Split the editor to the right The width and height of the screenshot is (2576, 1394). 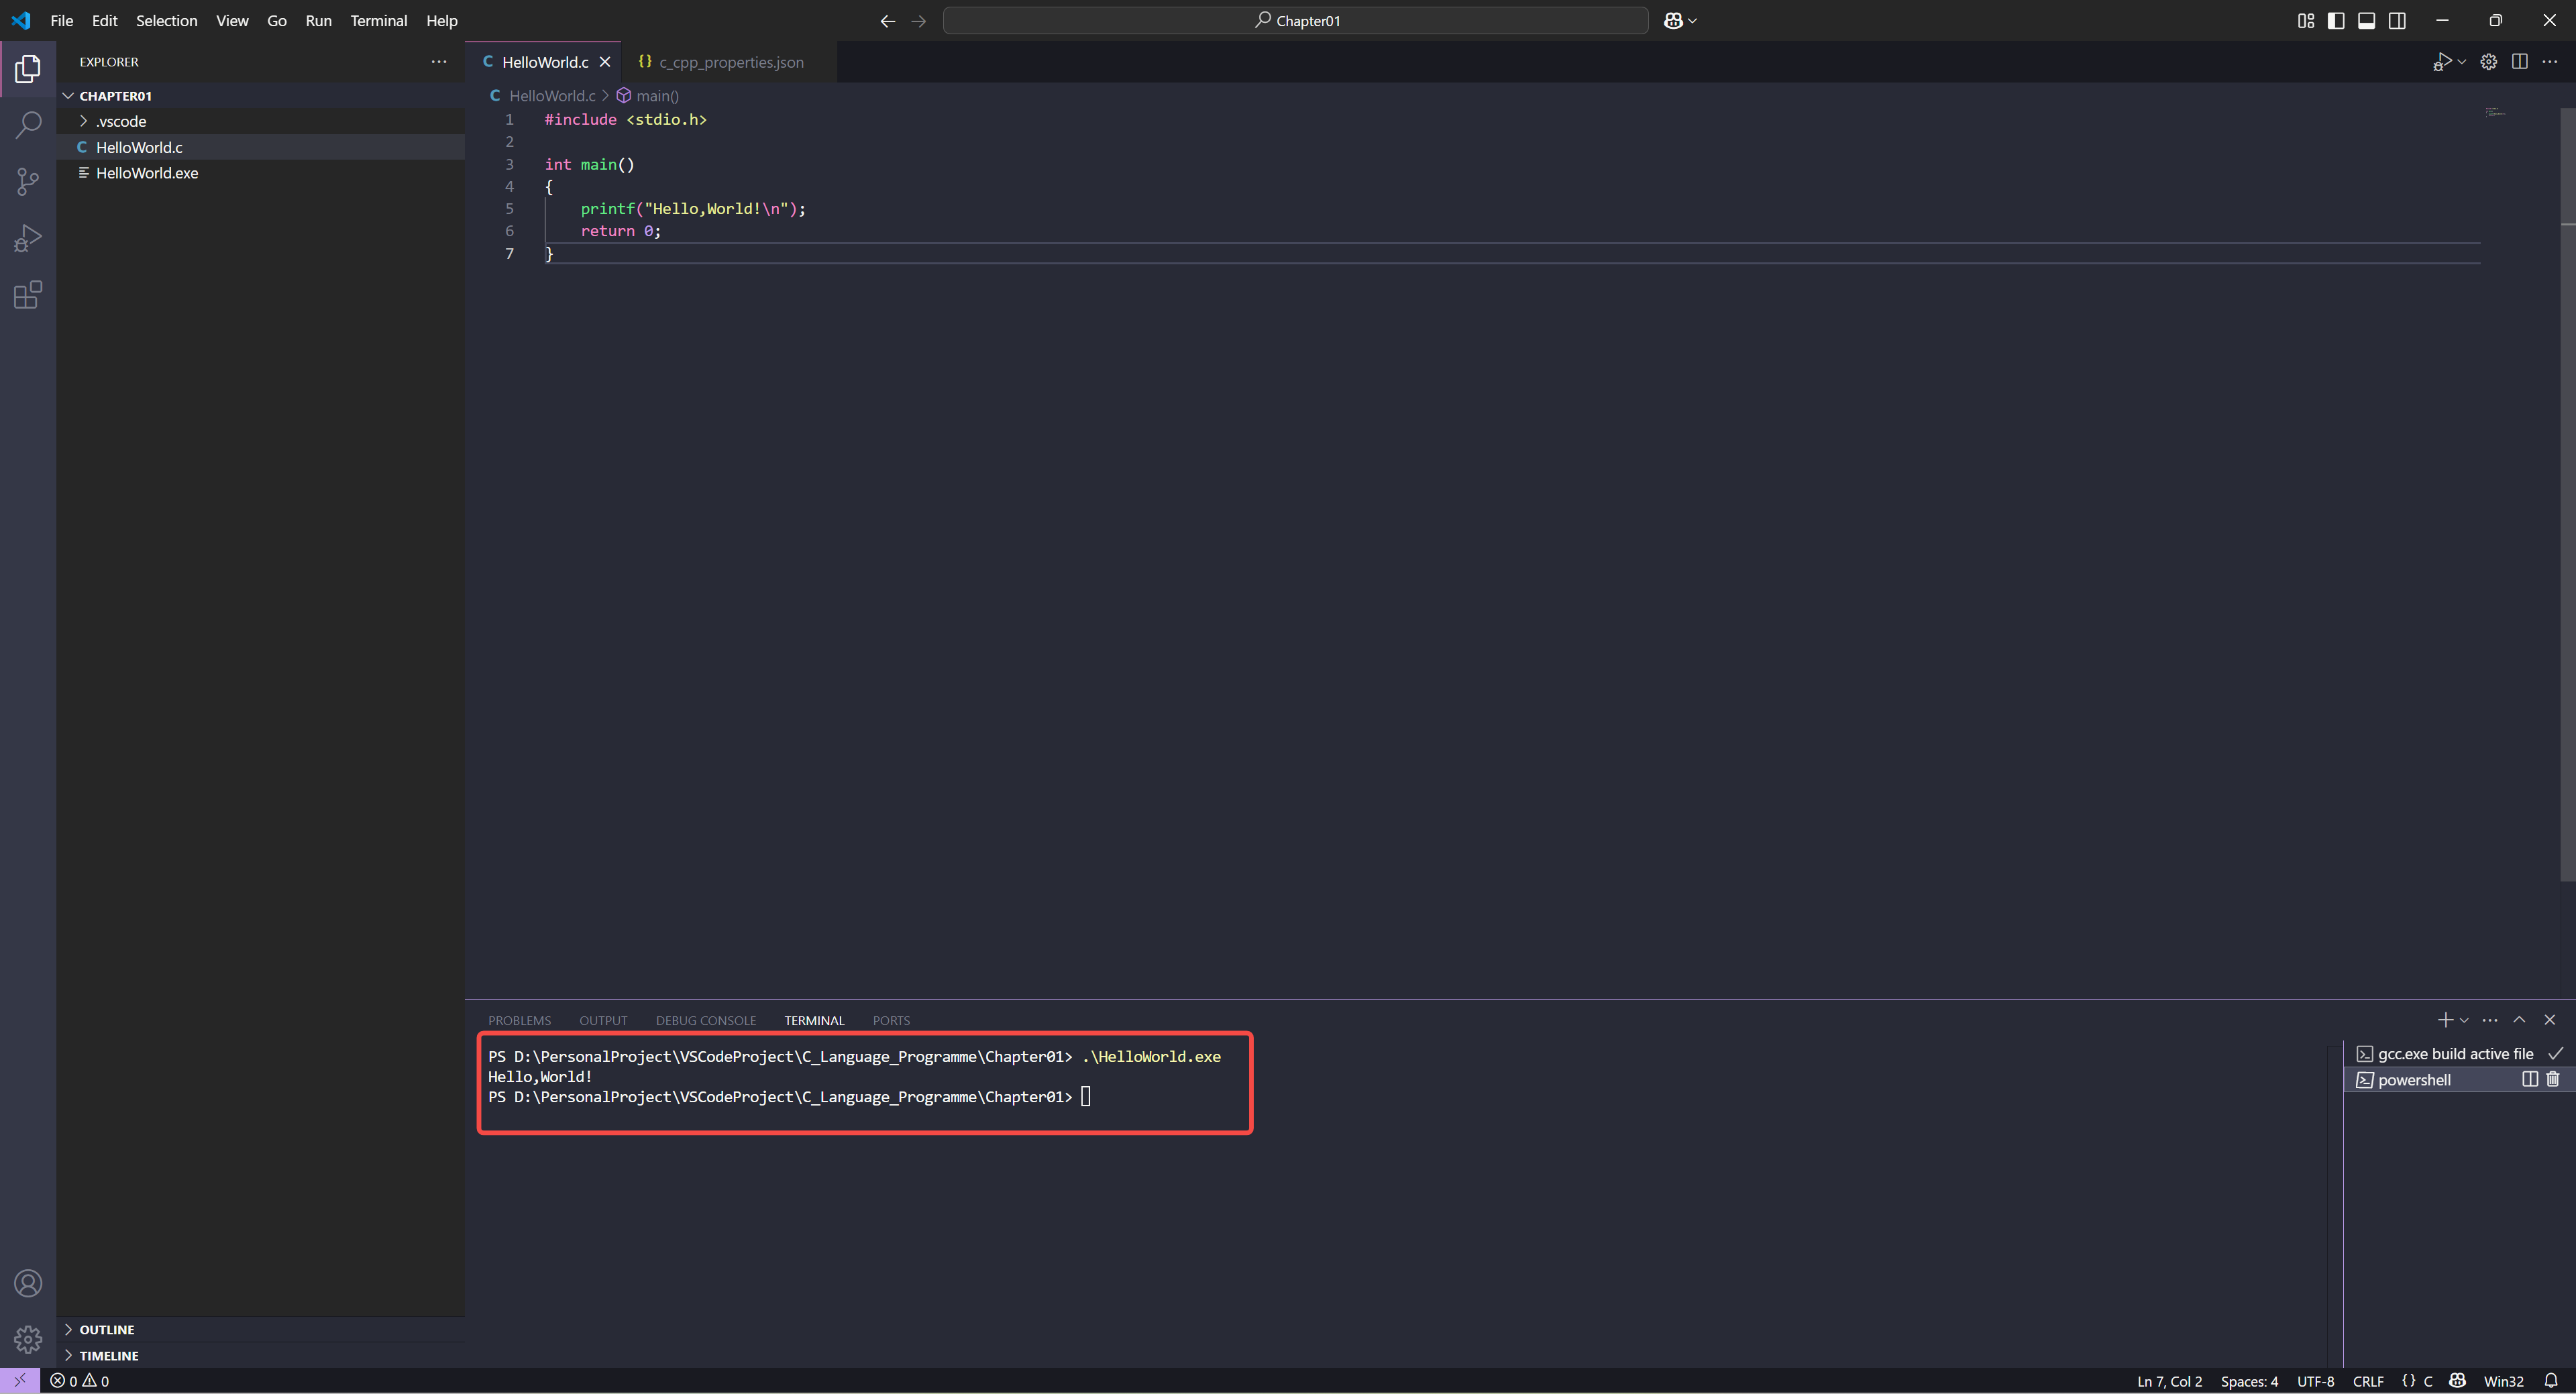click(2520, 62)
